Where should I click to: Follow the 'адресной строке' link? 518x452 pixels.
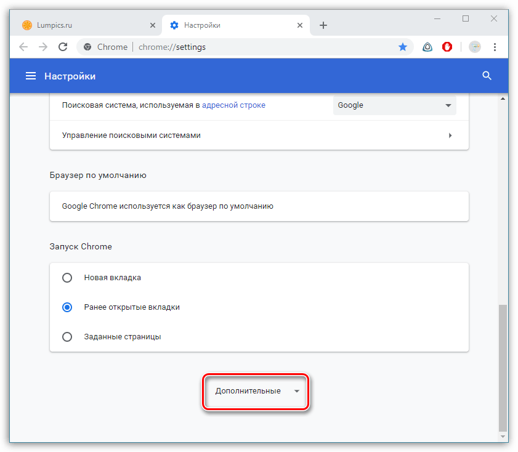pos(233,105)
